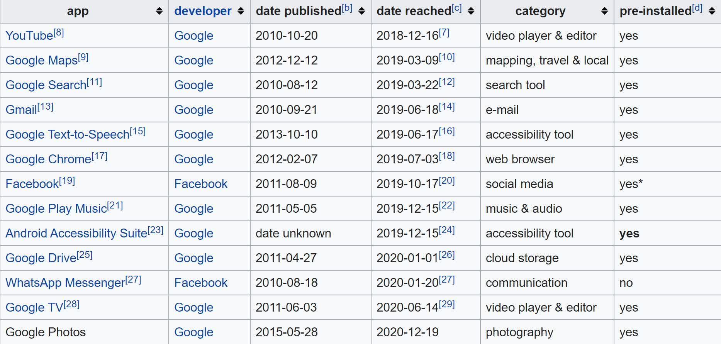Screen dimensions: 721x344
Task: Open reference [18] after 2019-07-03
Action: point(447,156)
